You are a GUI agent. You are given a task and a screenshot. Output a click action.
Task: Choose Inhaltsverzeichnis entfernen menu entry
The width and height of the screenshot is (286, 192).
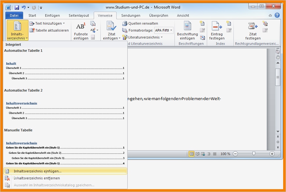[x=65, y=178]
